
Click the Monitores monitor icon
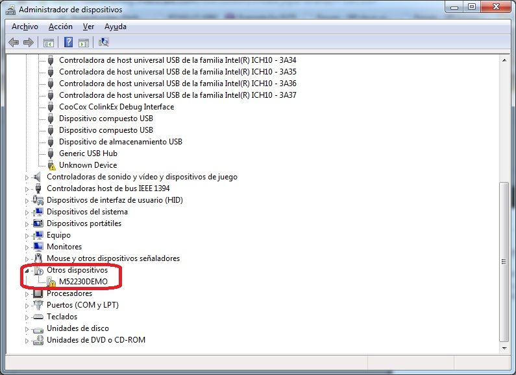coord(38,247)
